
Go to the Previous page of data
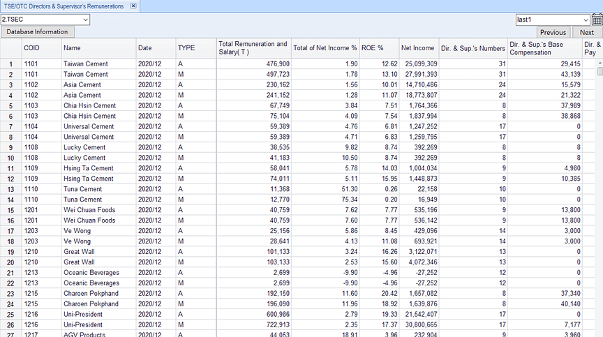coord(552,32)
